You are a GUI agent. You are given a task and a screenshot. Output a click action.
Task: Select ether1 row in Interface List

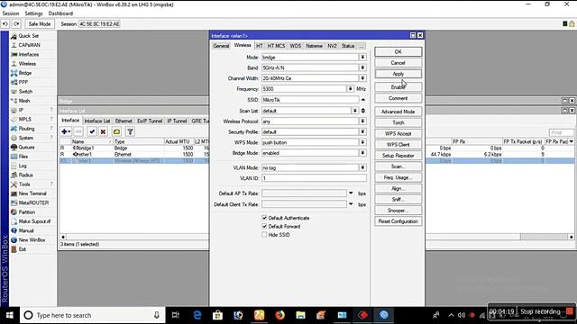tap(134, 154)
